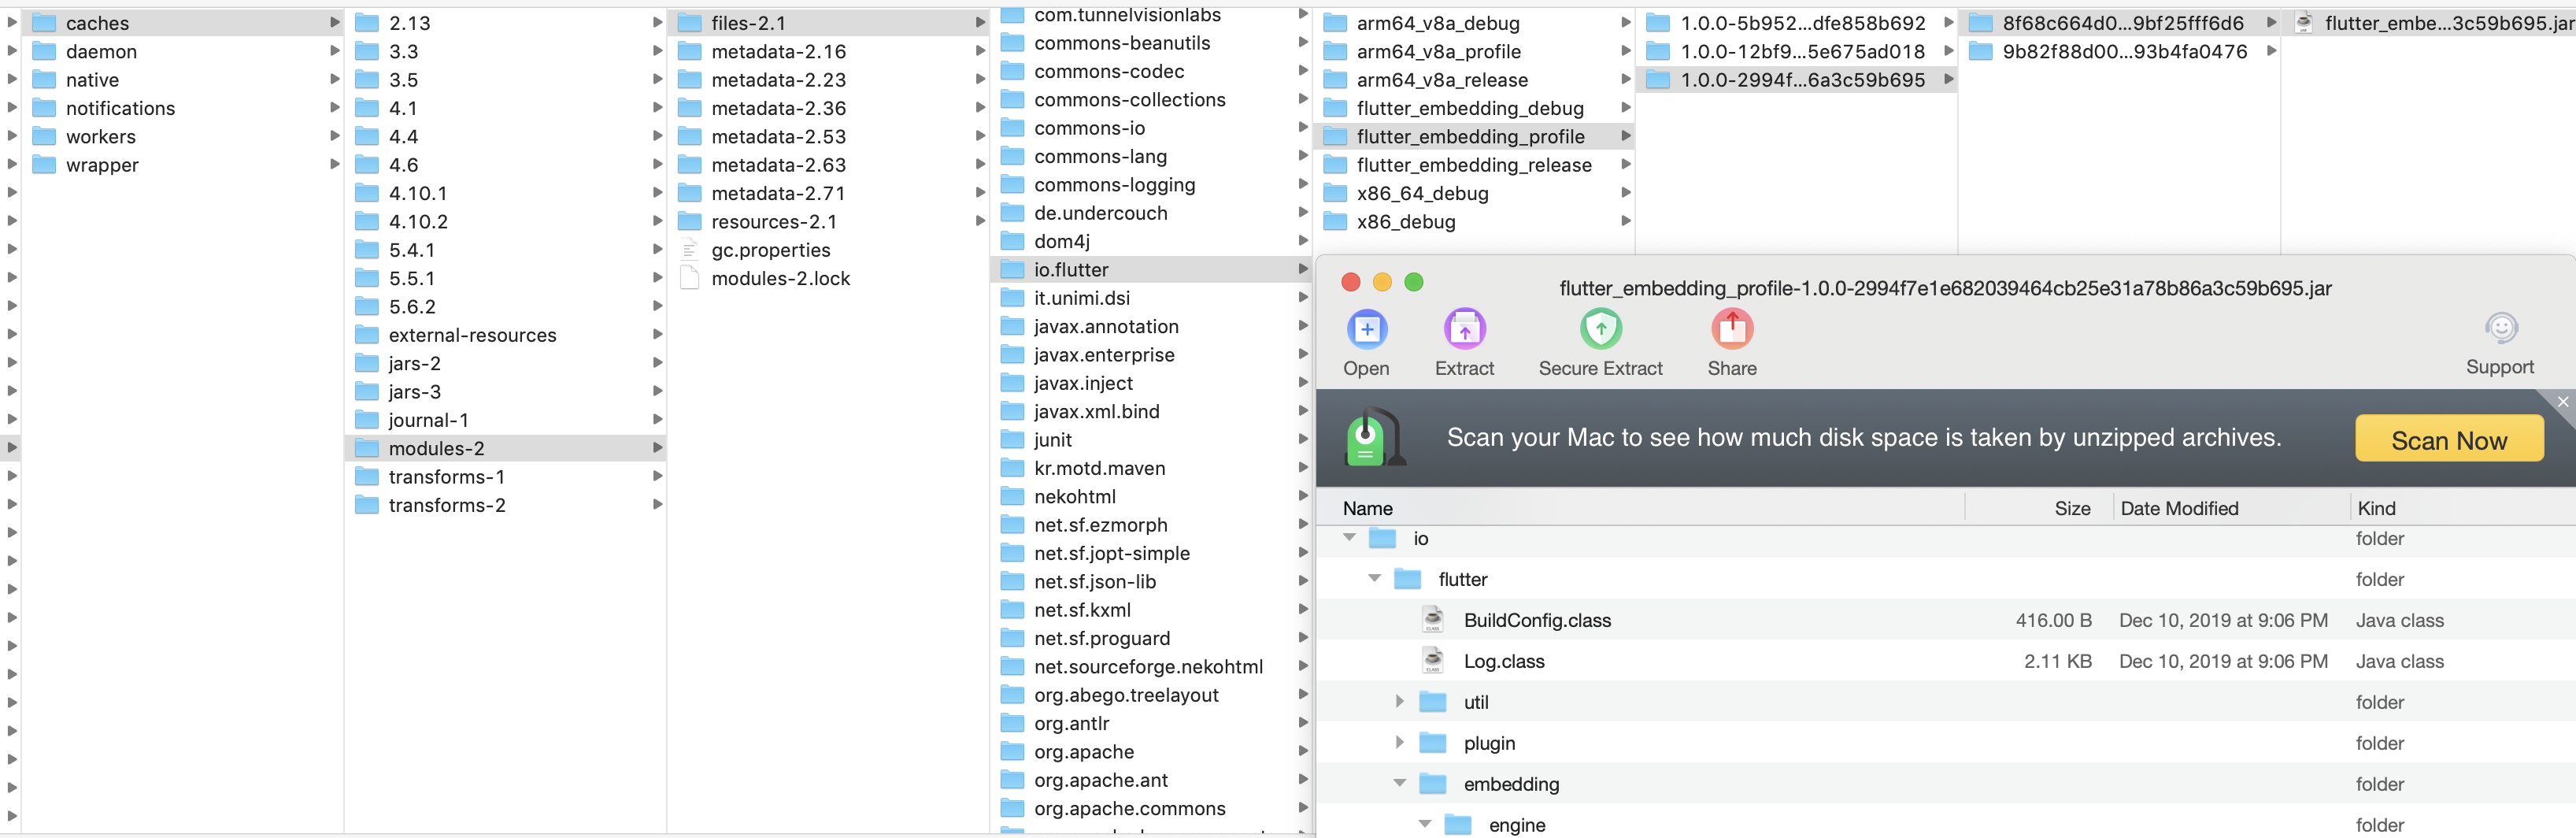The height and width of the screenshot is (838, 2576).
Task: Click the green archive utility banner icon
Action: [x=1374, y=437]
